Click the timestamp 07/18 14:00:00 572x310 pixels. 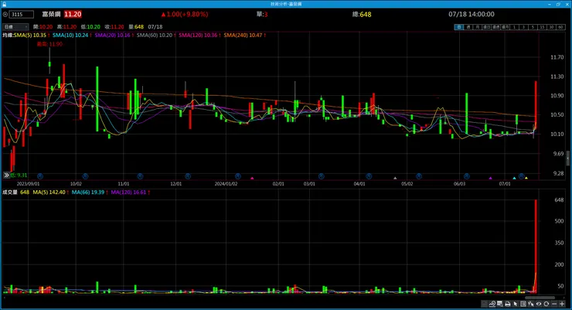tap(472, 14)
